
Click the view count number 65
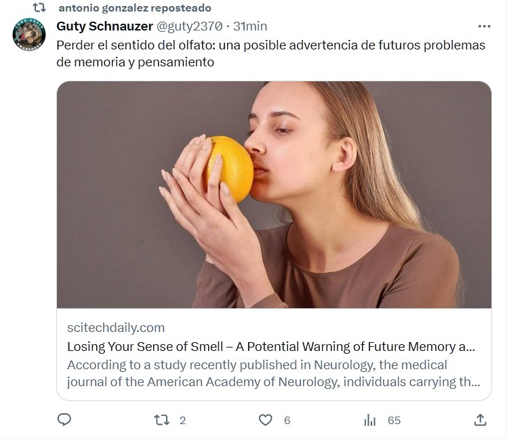coord(394,421)
